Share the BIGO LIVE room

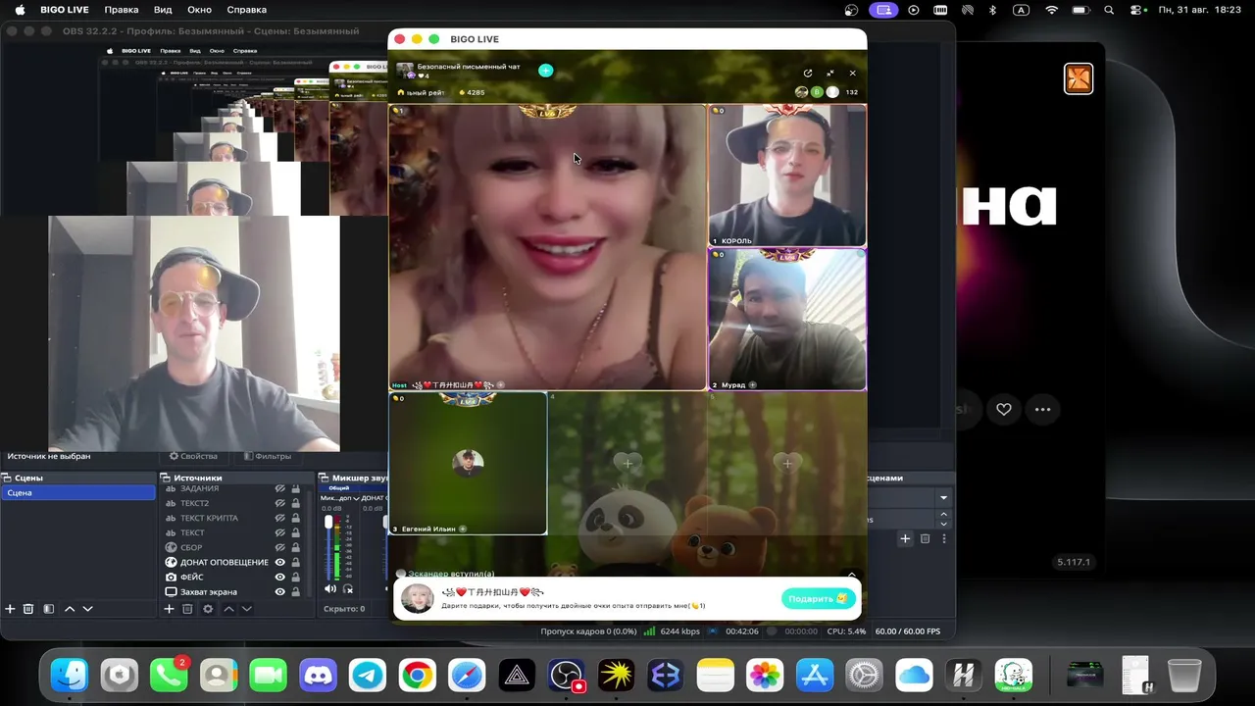(808, 73)
